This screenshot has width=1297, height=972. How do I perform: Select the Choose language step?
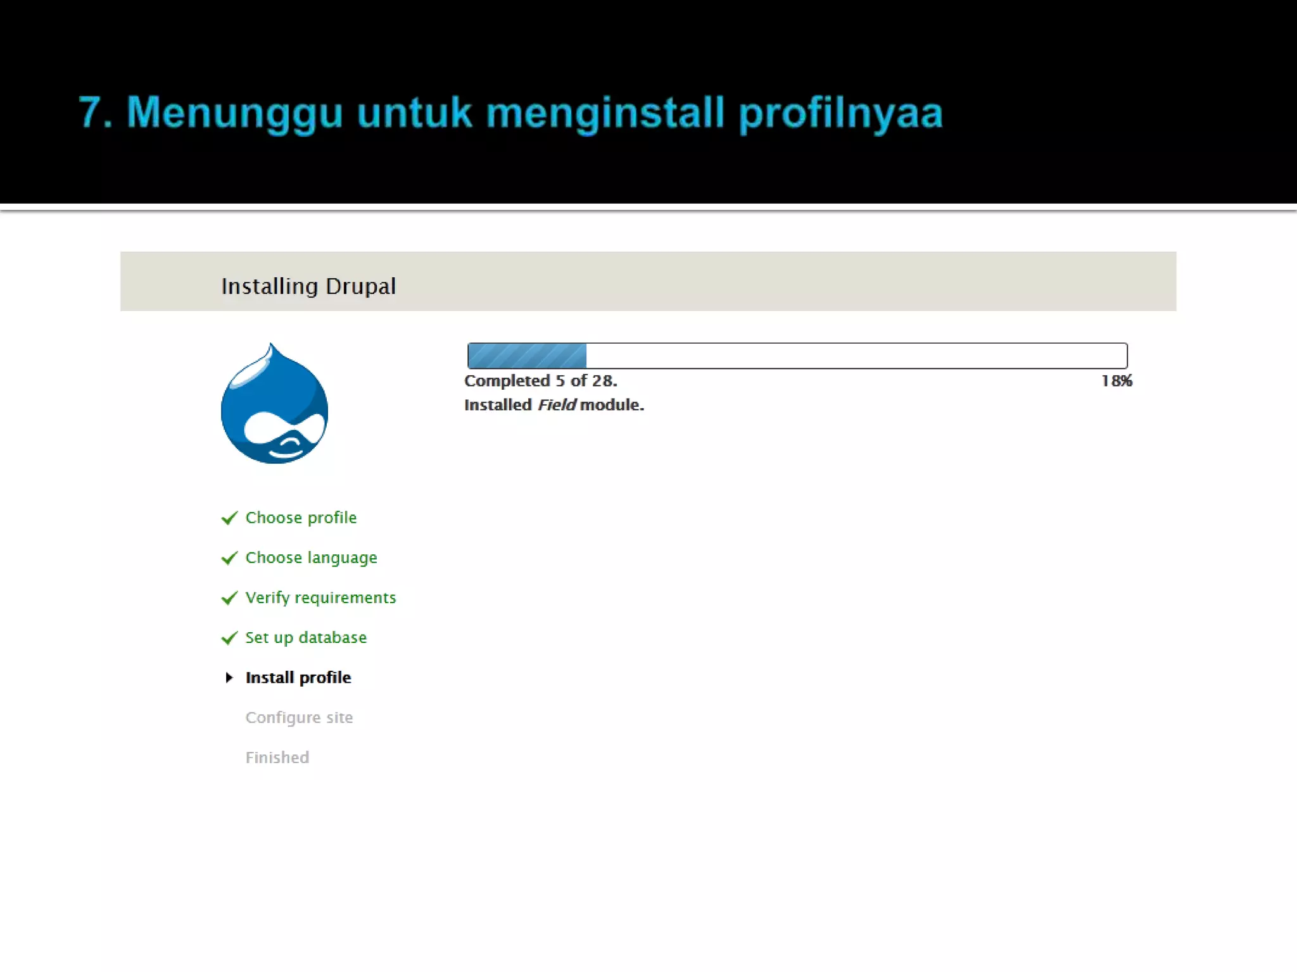[311, 558]
